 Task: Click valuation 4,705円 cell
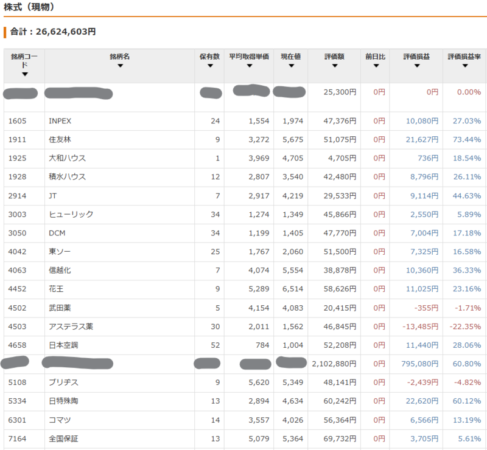342,158
